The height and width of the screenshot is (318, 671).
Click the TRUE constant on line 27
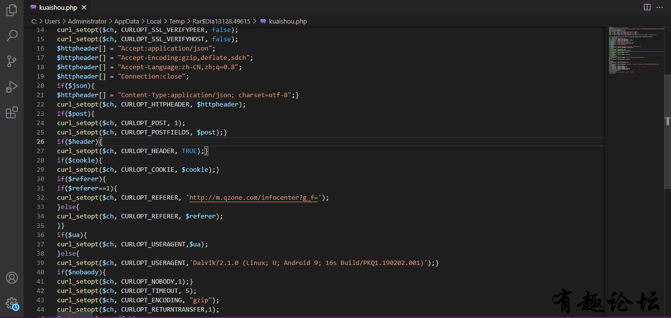pyautogui.click(x=189, y=151)
